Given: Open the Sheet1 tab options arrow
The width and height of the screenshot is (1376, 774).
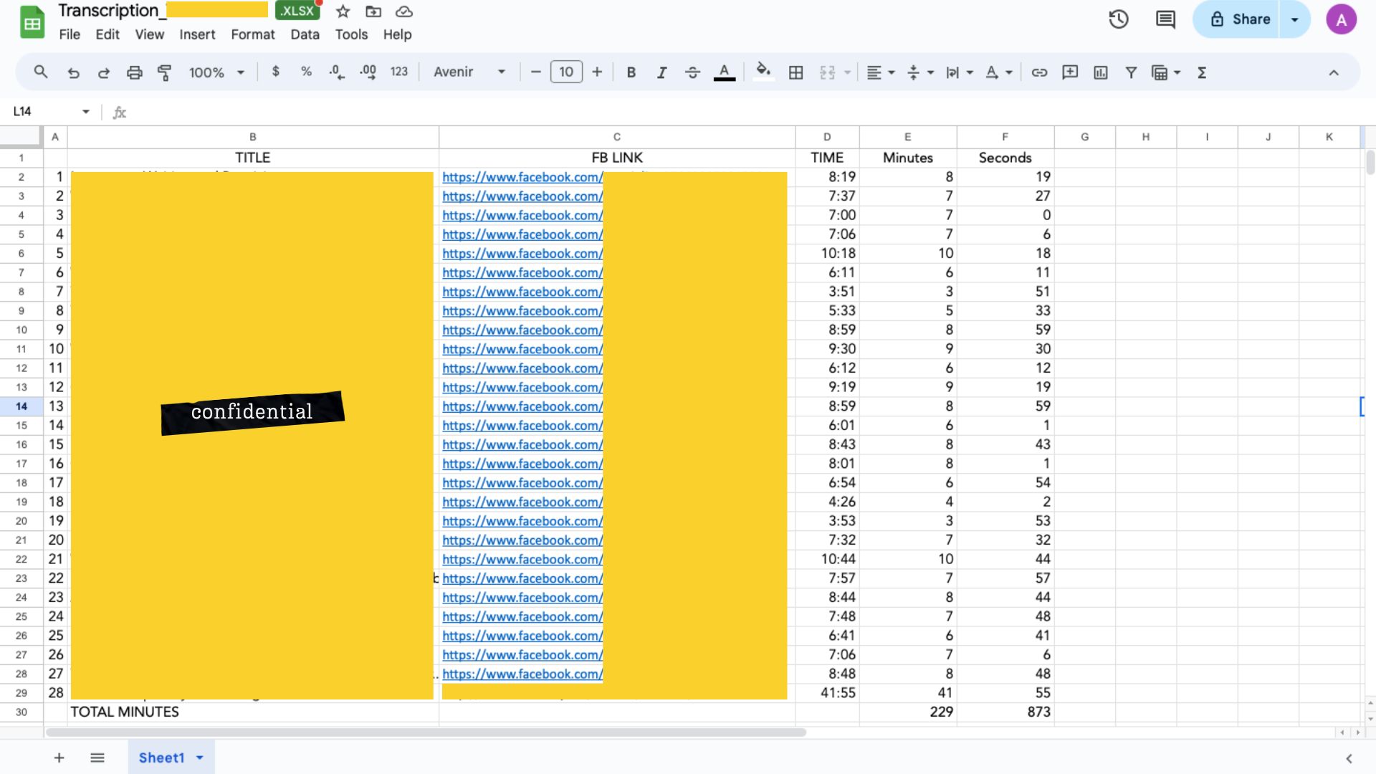Looking at the screenshot, I should click(200, 758).
